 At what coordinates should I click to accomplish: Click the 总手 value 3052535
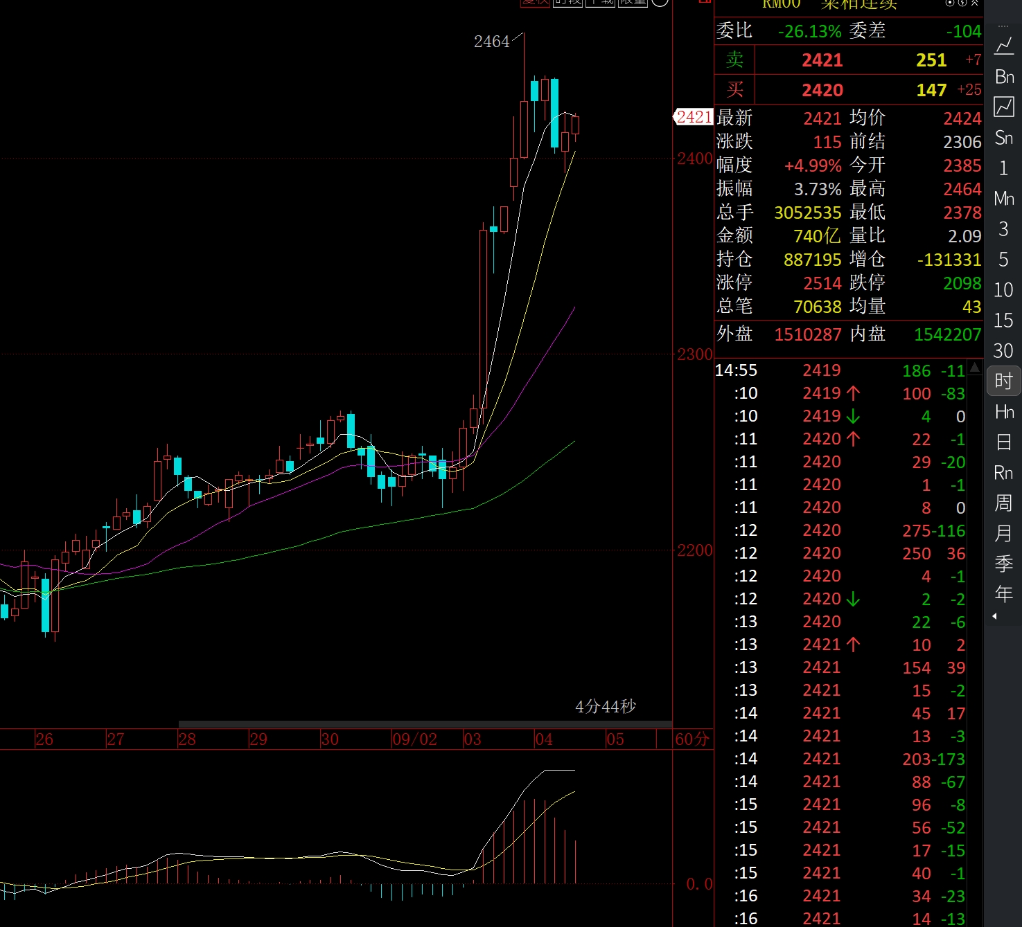point(808,213)
